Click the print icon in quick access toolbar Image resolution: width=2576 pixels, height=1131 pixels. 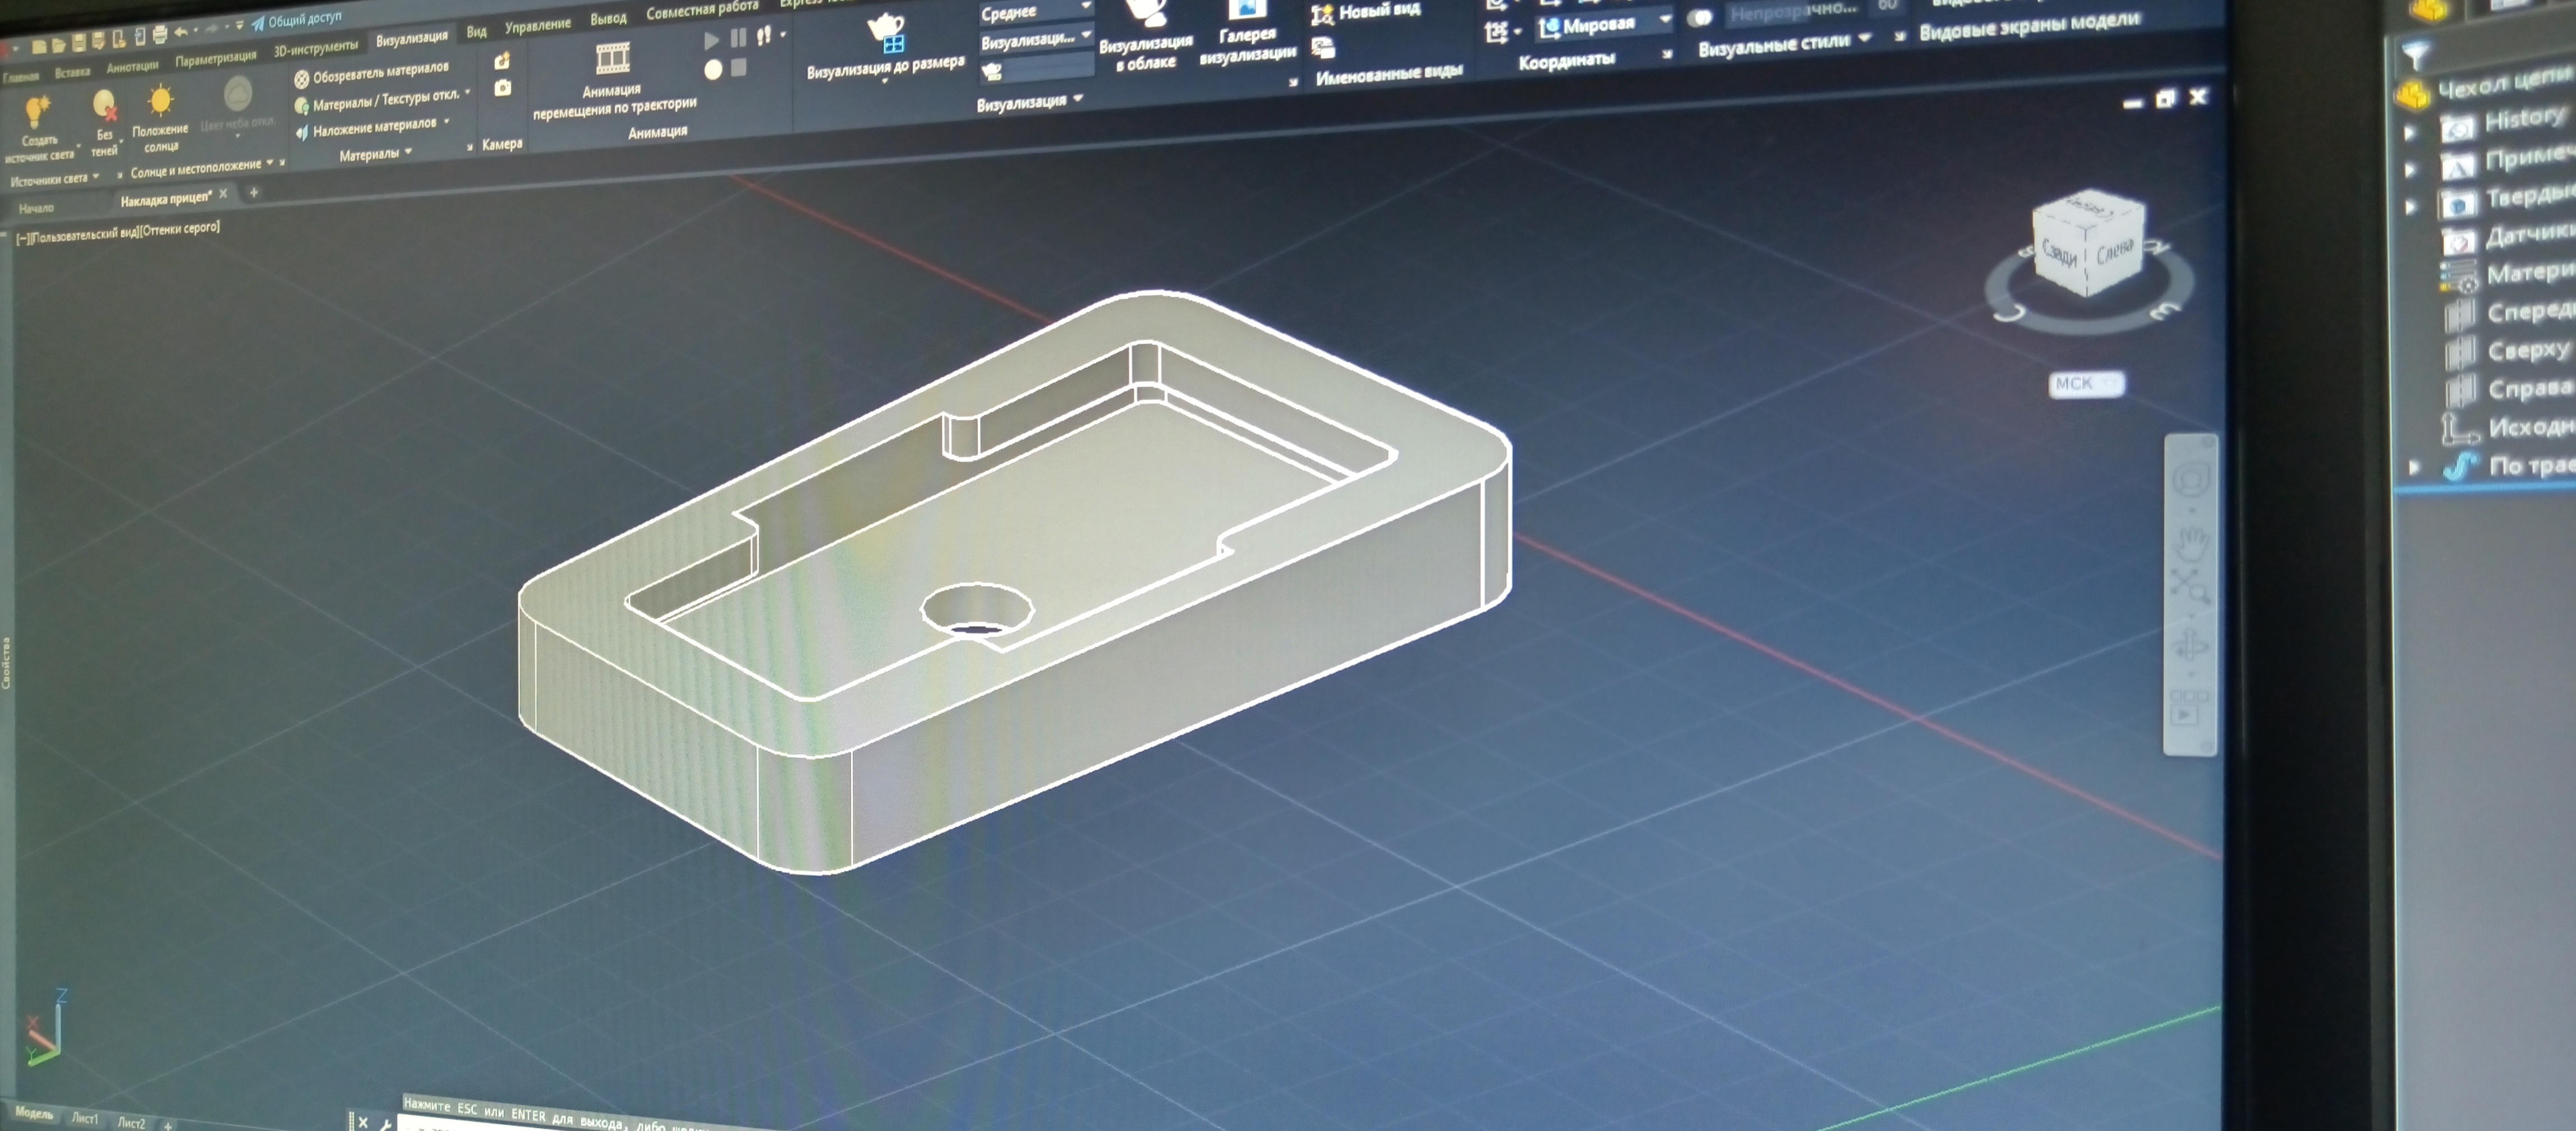pyautogui.click(x=159, y=36)
